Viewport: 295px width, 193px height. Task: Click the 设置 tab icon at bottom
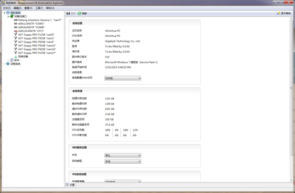point(67,185)
